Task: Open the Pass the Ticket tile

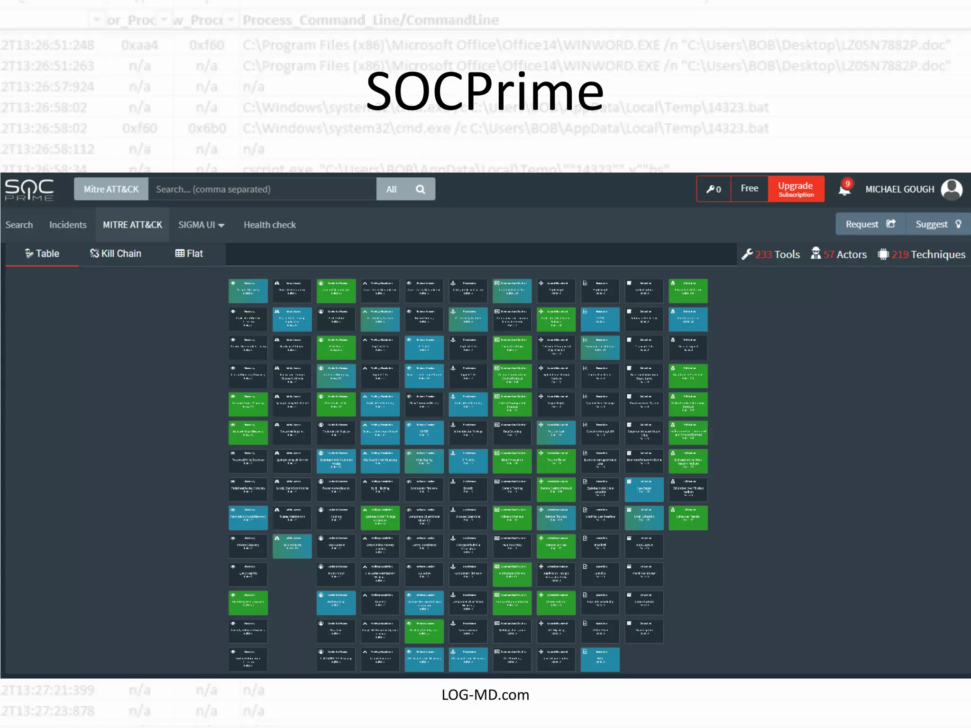Action: coord(556,461)
